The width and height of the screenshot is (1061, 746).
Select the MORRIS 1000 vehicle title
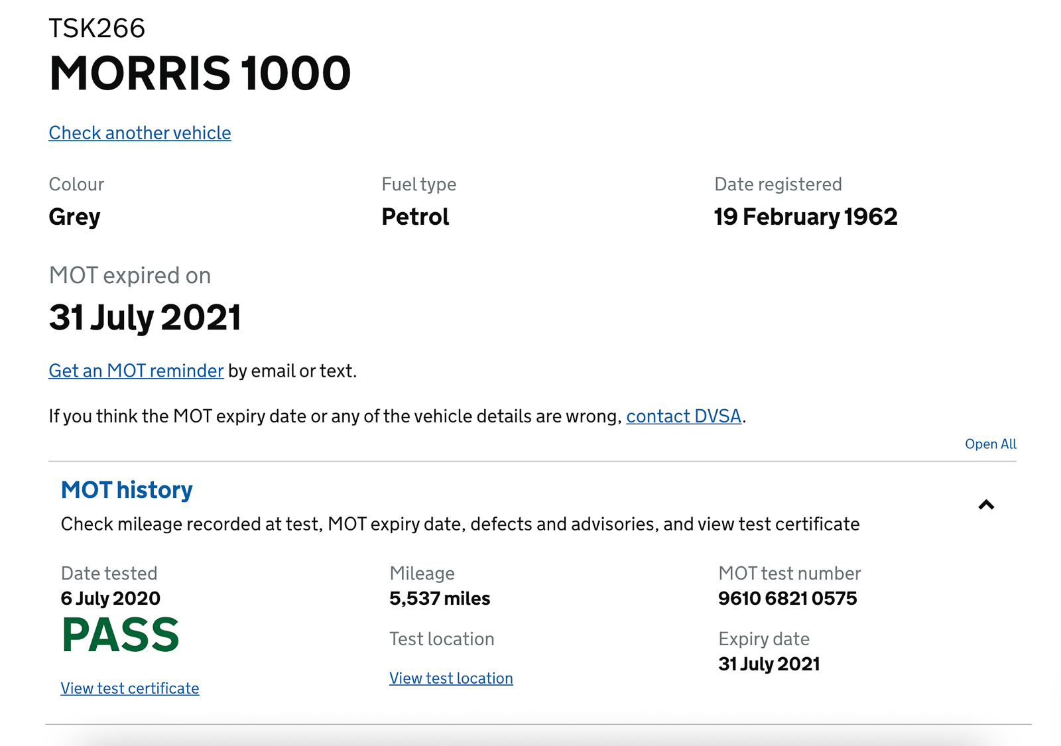200,73
